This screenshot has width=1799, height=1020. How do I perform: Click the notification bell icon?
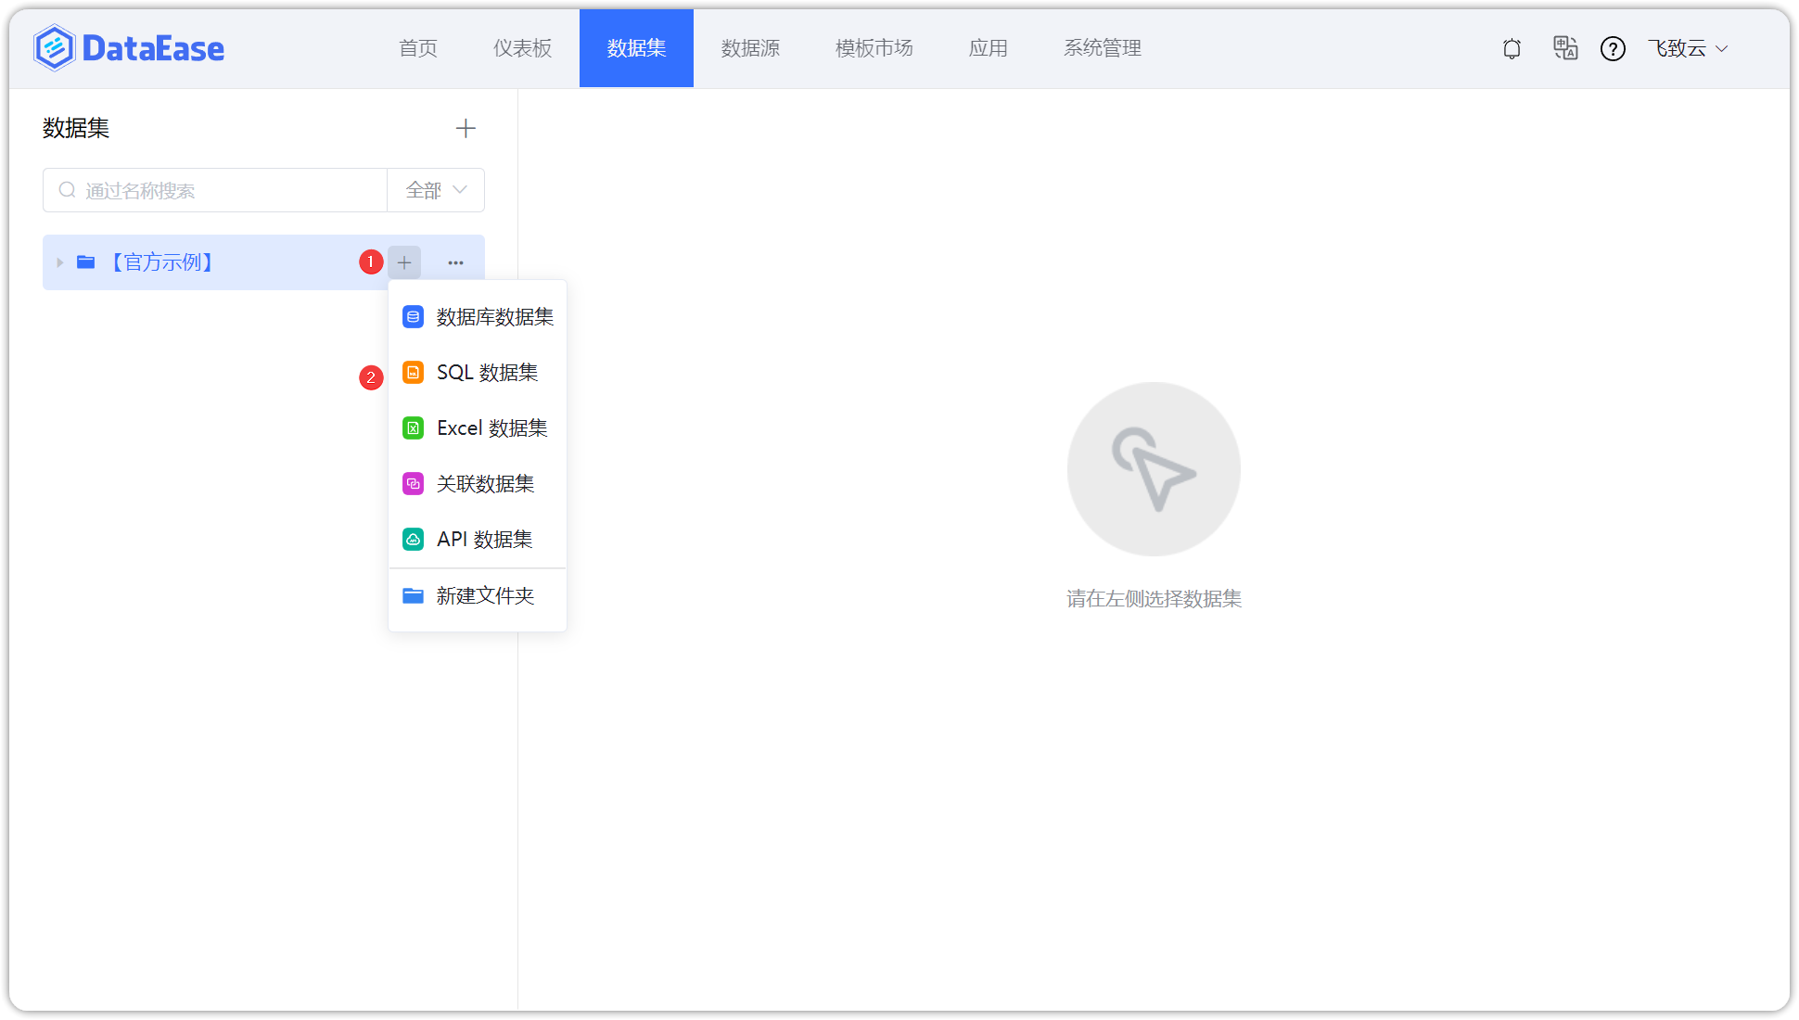click(1511, 48)
